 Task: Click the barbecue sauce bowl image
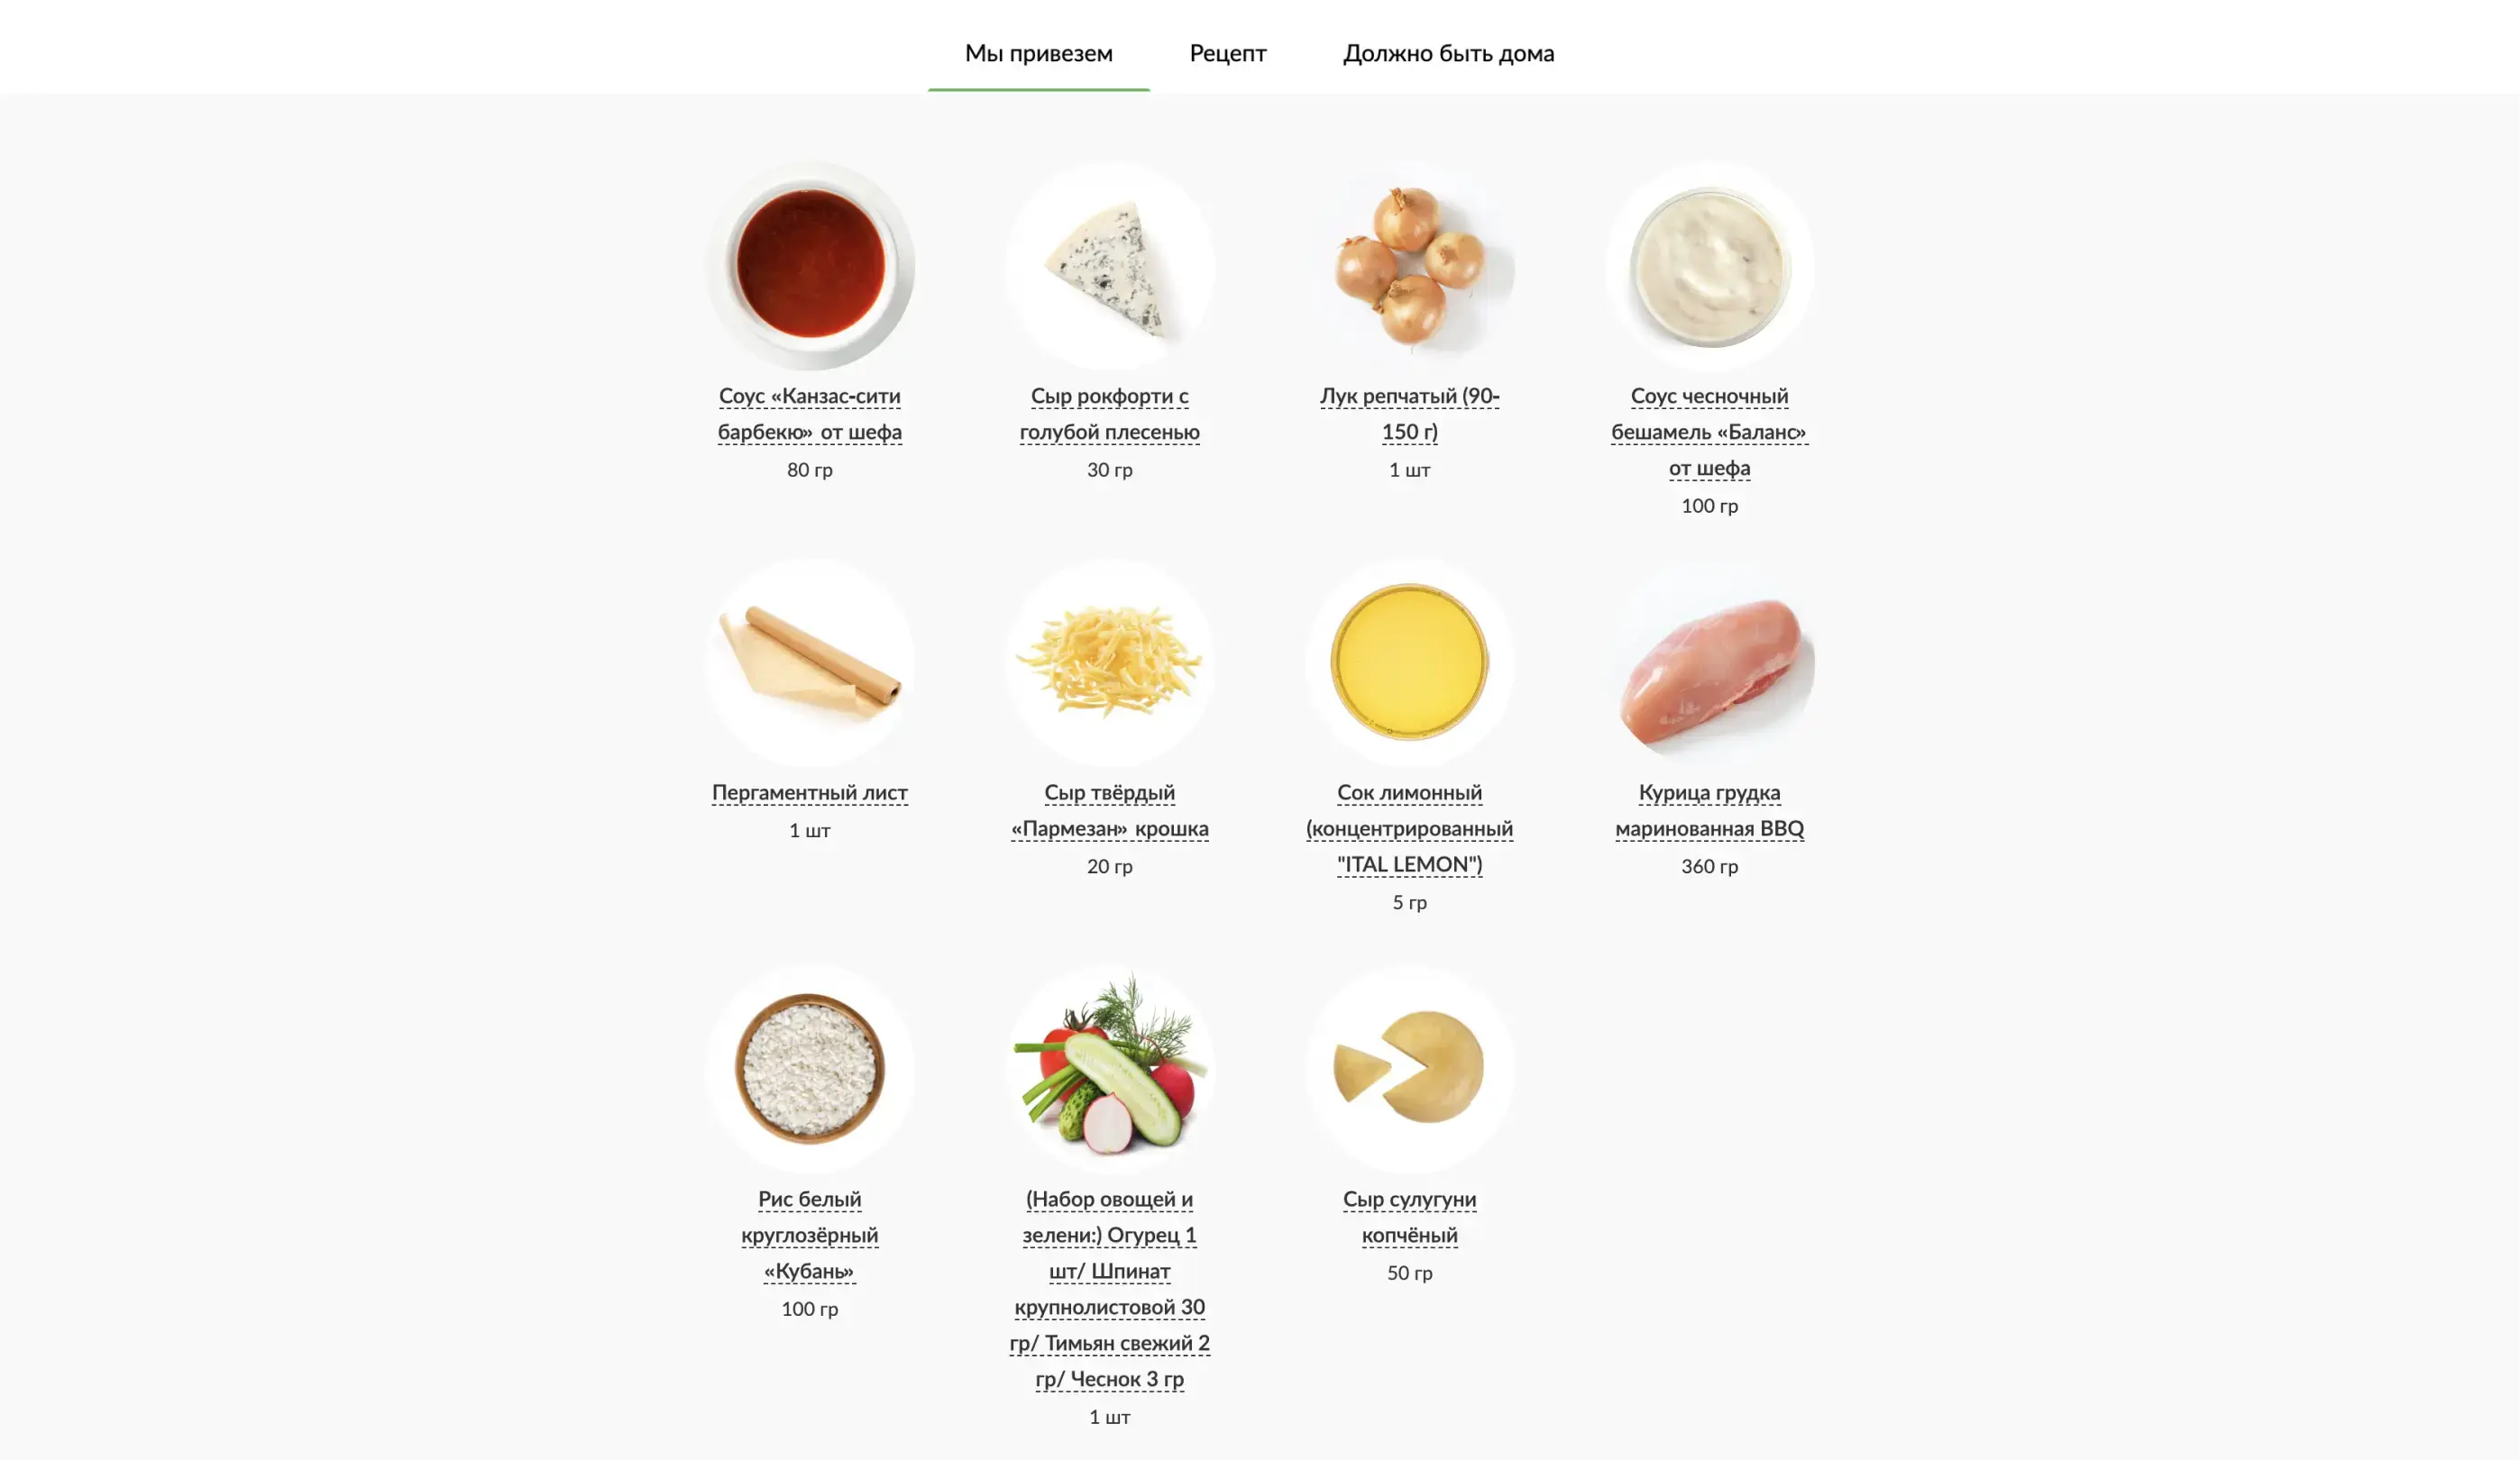(x=810, y=267)
